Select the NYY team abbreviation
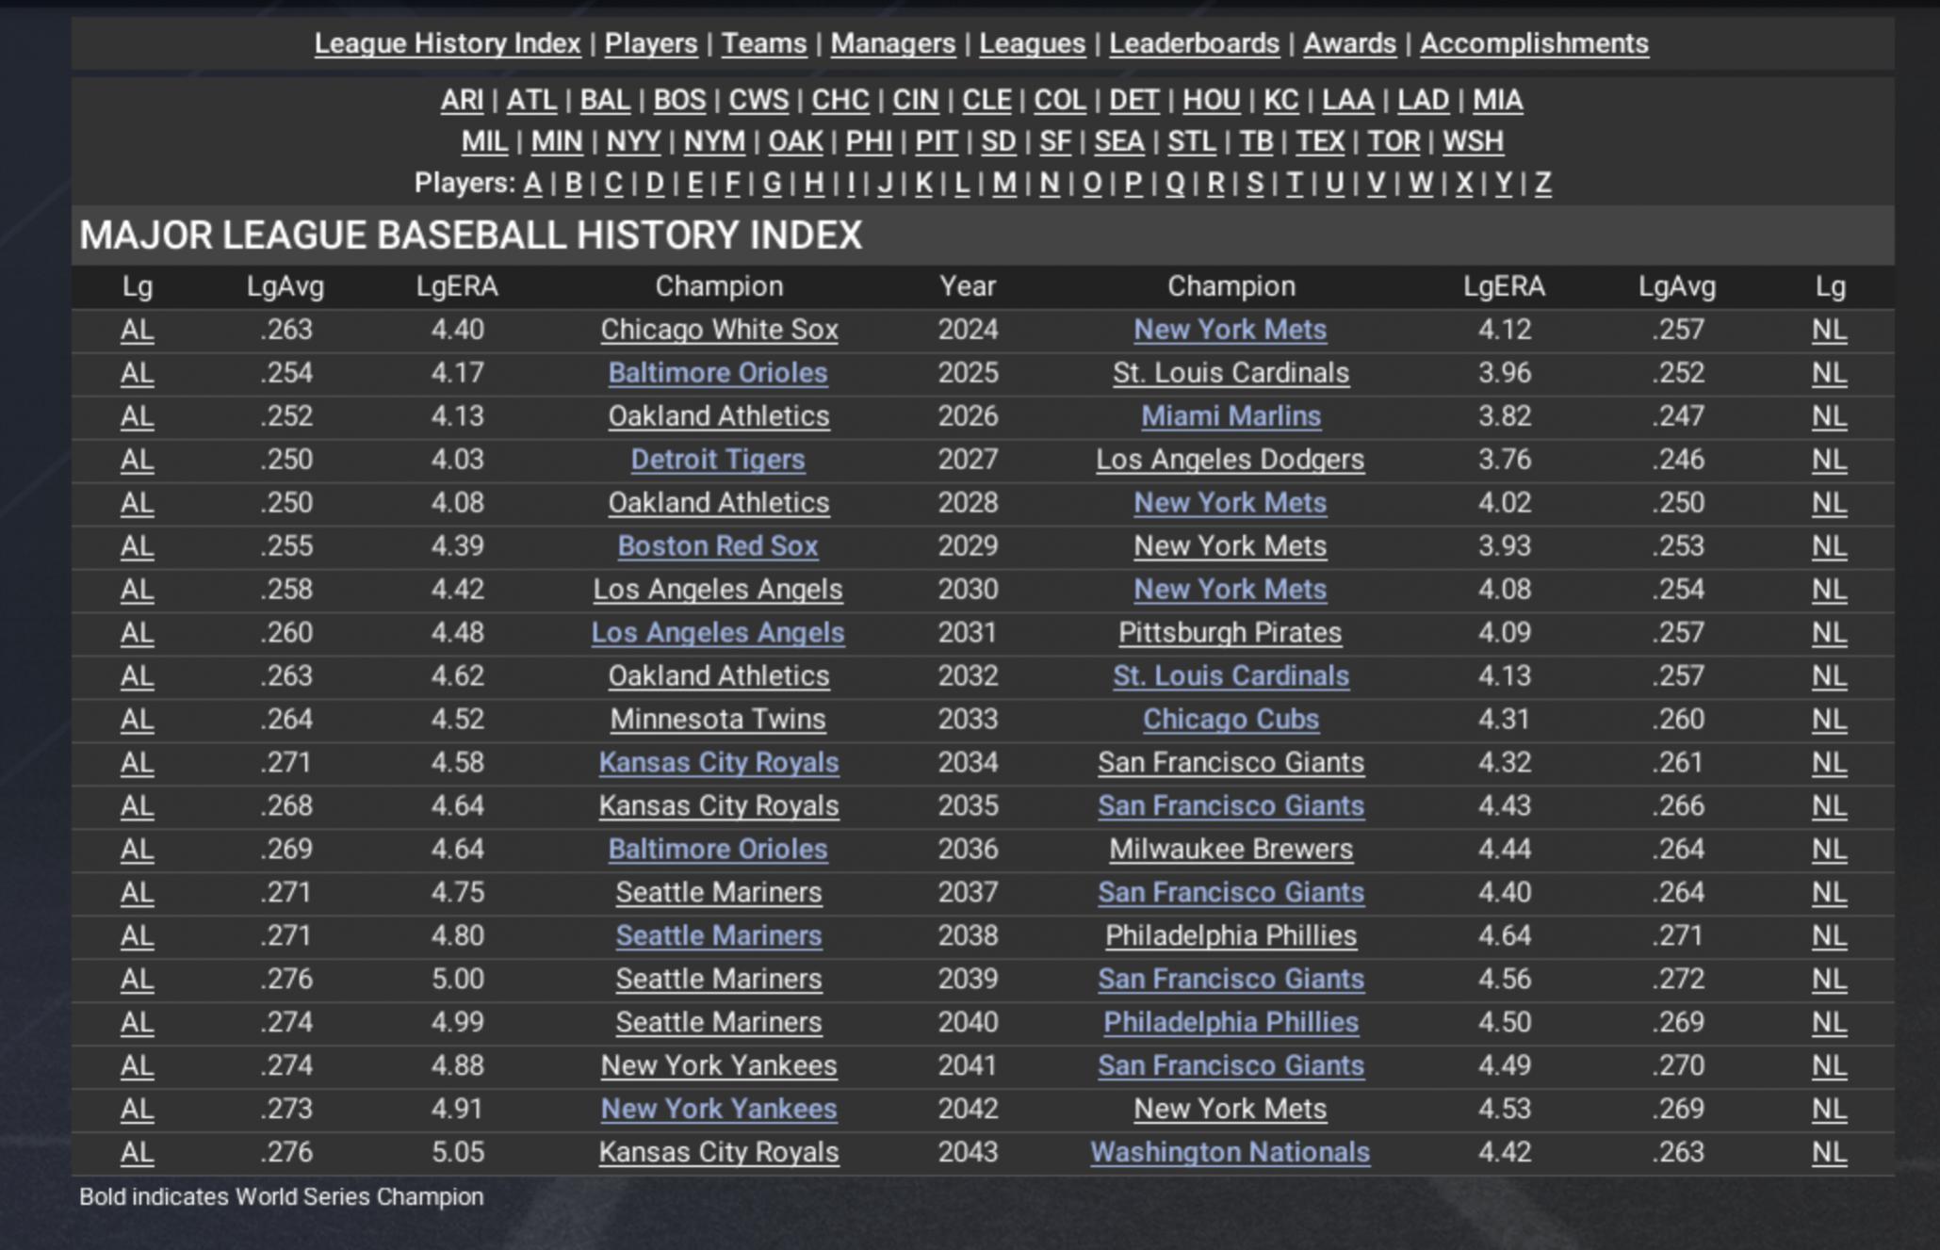The height and width of the screenshot is (1250, 1940). click(x=633, y=141)
